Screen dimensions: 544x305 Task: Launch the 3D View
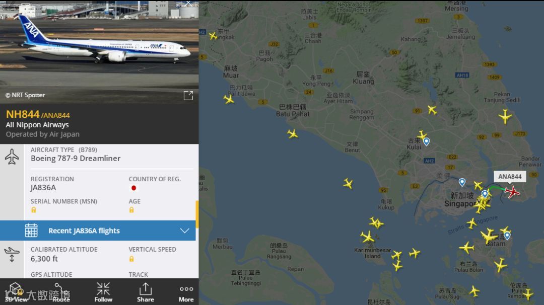(16, 292)
